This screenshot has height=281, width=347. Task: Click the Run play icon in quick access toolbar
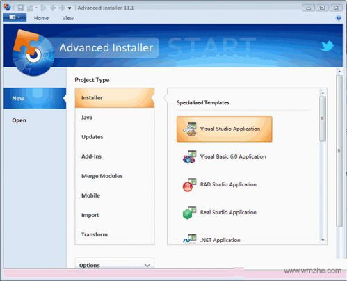point(43,8)
